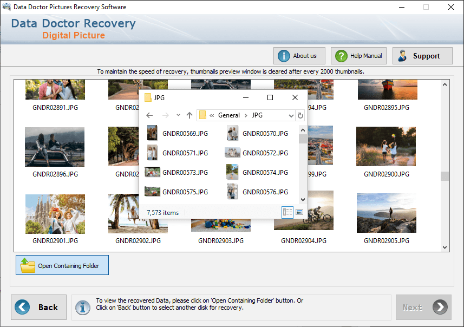The image size is (464, 327).
Task: Open the Help Manual
Action: pyautogui.click(x=358, y=56)
